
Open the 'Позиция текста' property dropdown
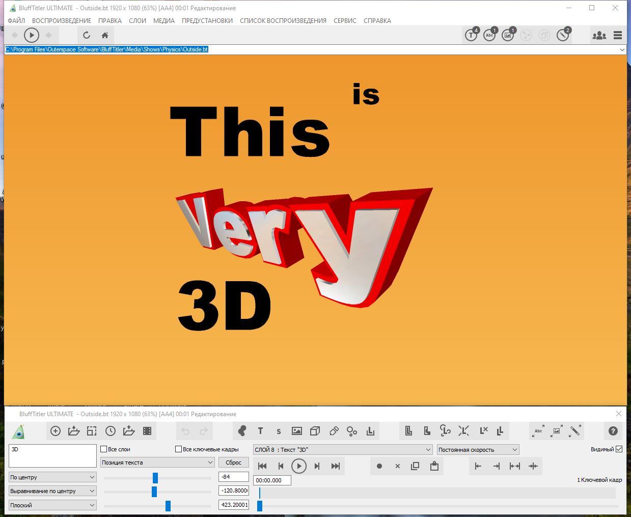(x=157, y=462)
